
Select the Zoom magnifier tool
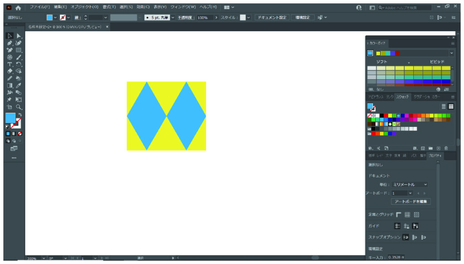[x=19, y=107]
